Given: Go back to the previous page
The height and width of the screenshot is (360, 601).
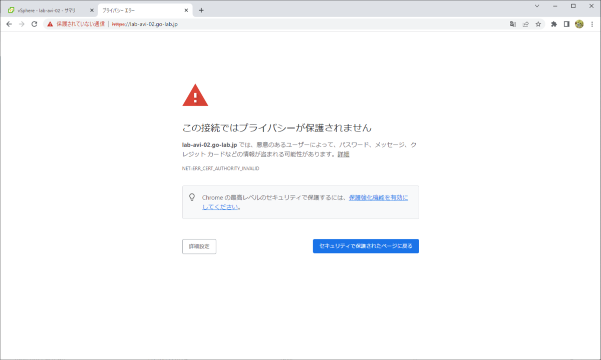Looking at the screenshot, I should click(9, 24).
